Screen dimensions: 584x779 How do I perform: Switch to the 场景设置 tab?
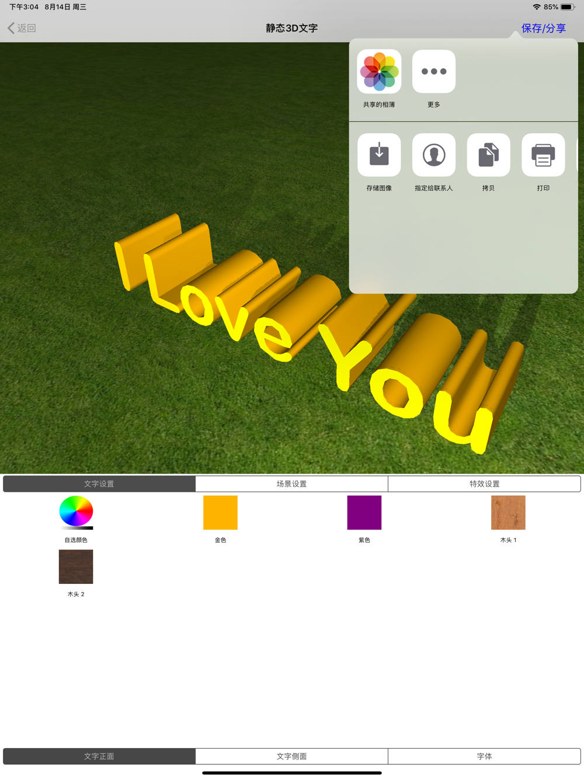291,484
